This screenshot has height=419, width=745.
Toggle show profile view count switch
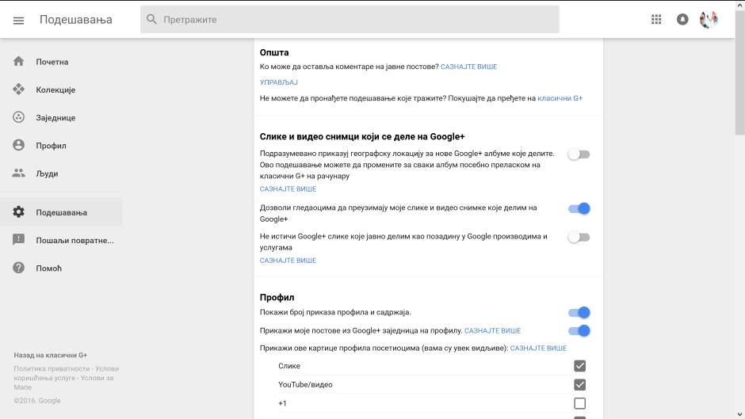pos(579,312)
